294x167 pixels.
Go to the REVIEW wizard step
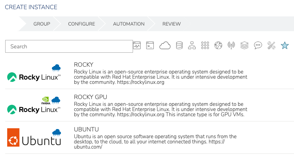pos(171,24)
